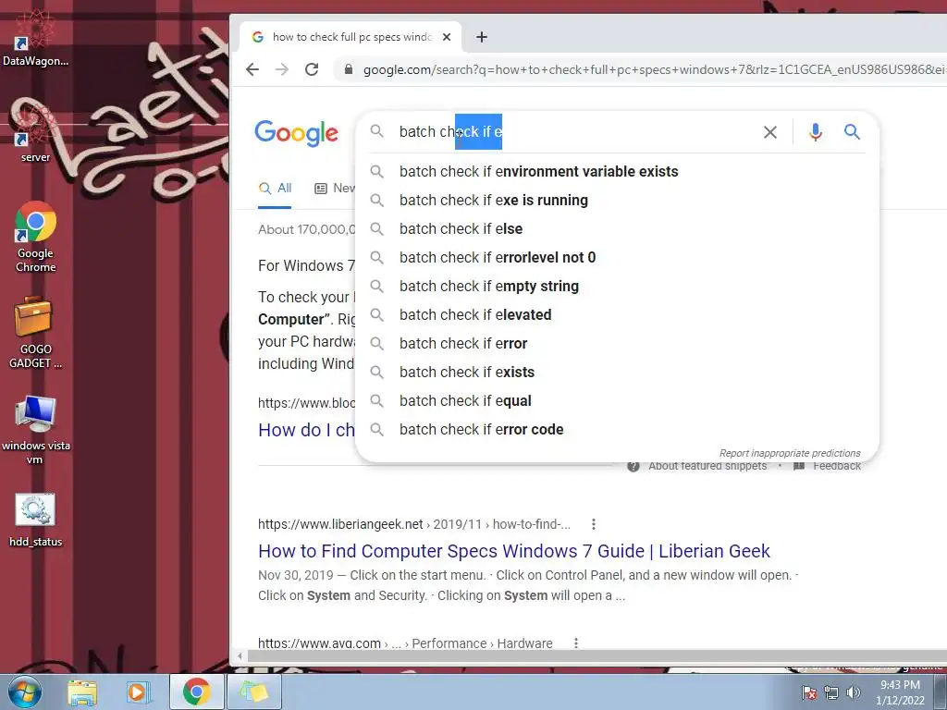This screenshot has width=947, height=710.
Task: Start voice search with microphone icon
Action: point(816,132)
